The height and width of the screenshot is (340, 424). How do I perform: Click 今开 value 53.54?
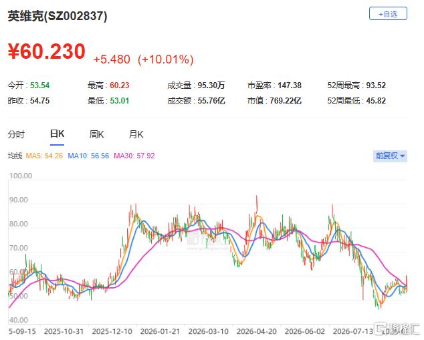(39, 86)
